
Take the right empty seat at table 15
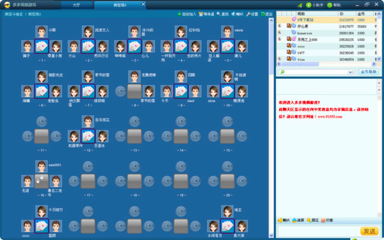242,136
